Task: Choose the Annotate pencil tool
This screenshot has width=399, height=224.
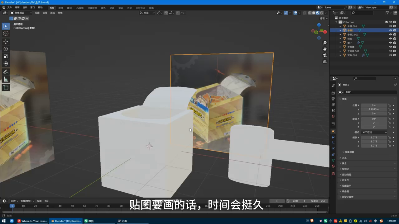Action: click(6, 72)
